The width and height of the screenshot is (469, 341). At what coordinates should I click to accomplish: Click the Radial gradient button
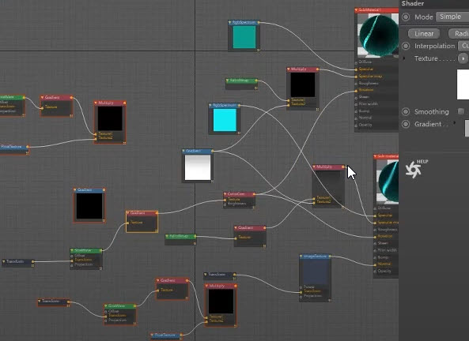(x=459, y=34)
